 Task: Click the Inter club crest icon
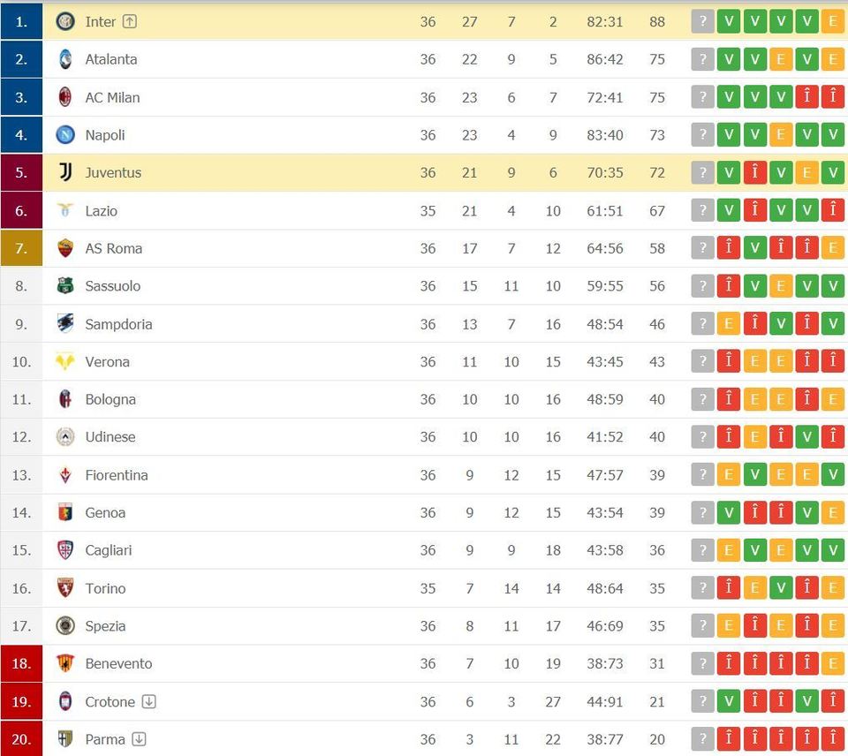(65, 21)
